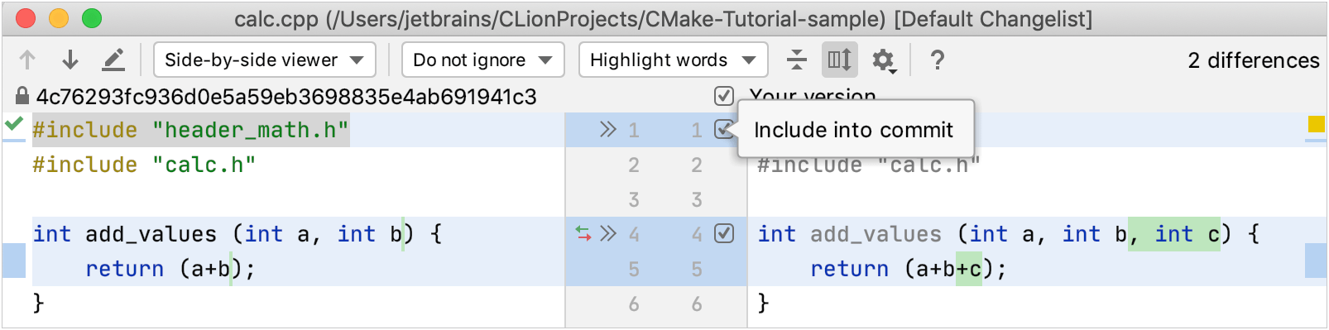This screenshot has width=1329, height=330.
Task: Minimize window with yellow button
Action: pos(59,18)
